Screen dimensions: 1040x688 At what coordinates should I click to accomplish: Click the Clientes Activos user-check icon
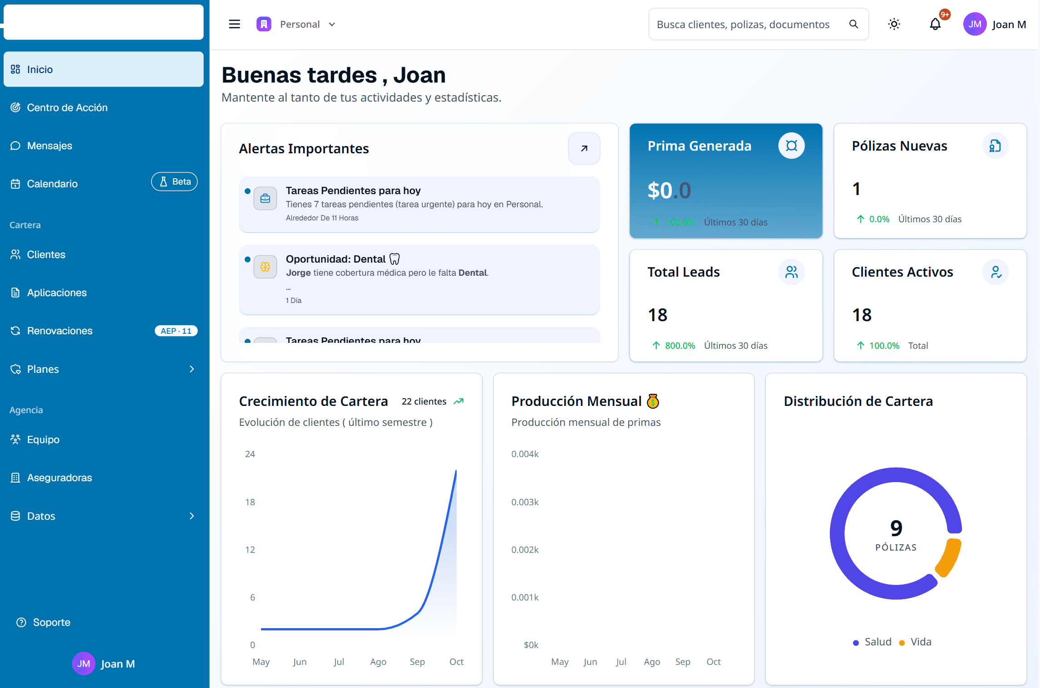click(995, 272)
